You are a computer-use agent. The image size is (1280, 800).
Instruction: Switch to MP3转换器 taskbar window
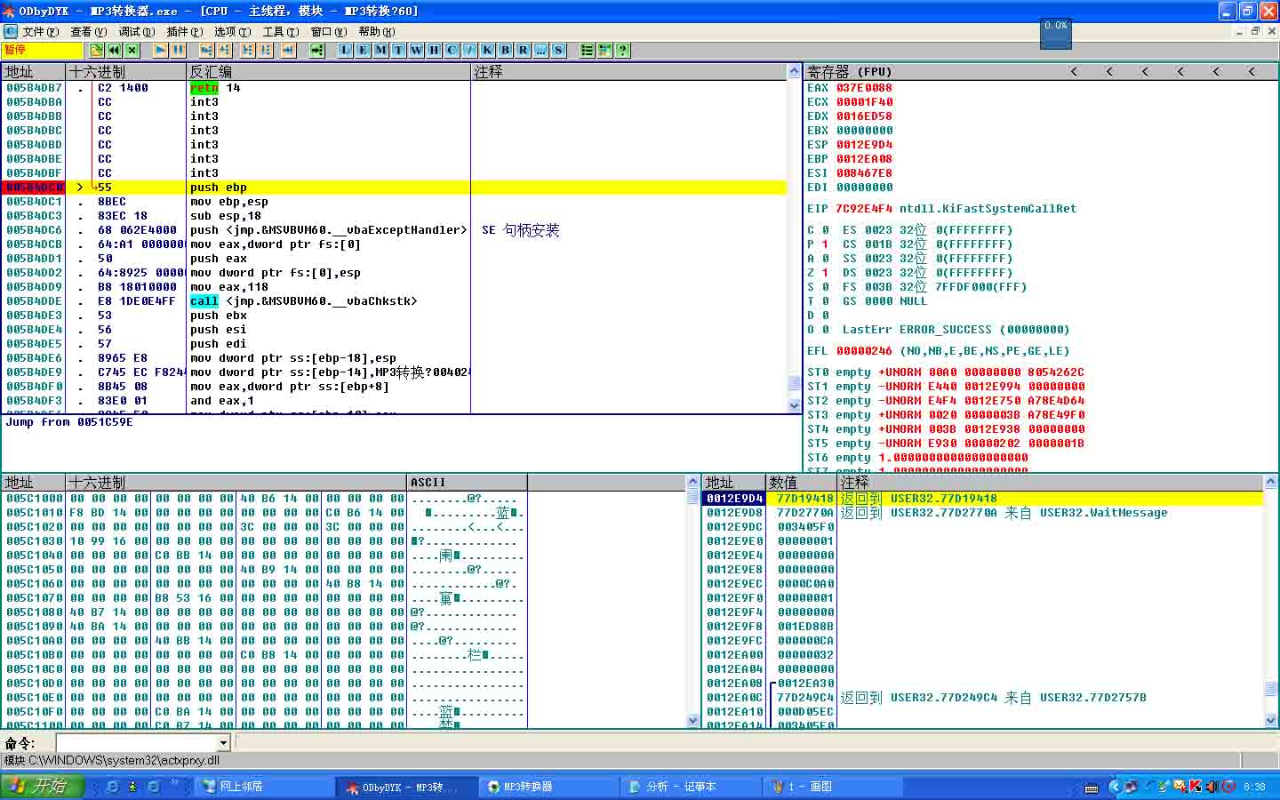coord(549,787)
